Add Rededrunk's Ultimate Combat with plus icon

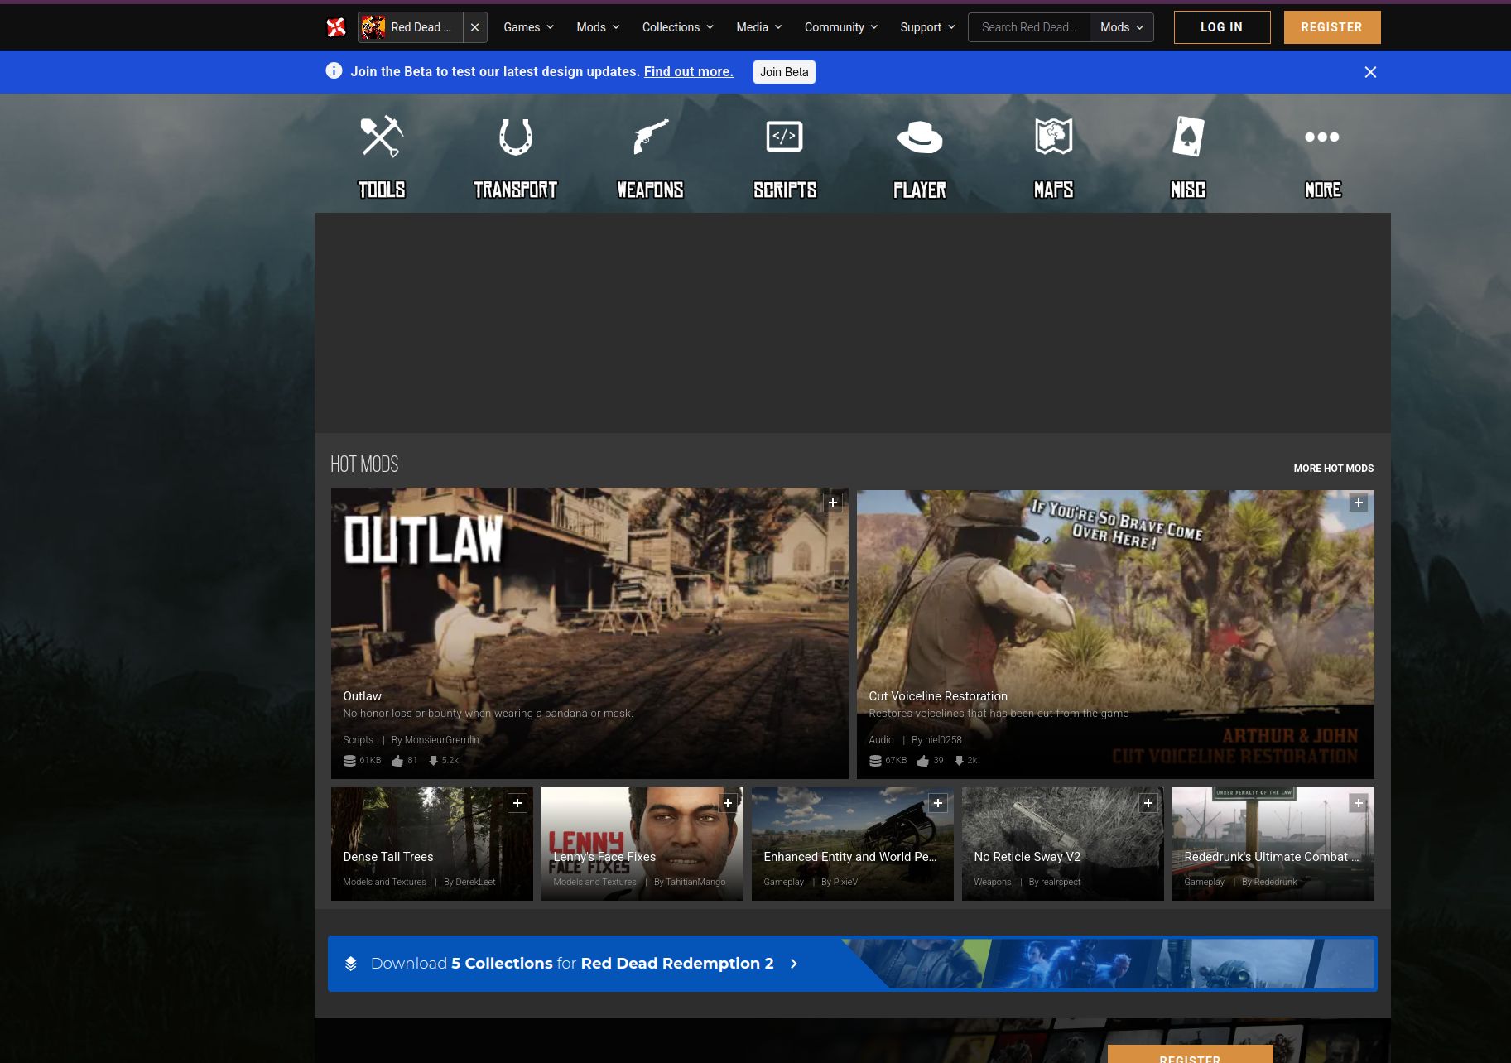coord(1359,803)
